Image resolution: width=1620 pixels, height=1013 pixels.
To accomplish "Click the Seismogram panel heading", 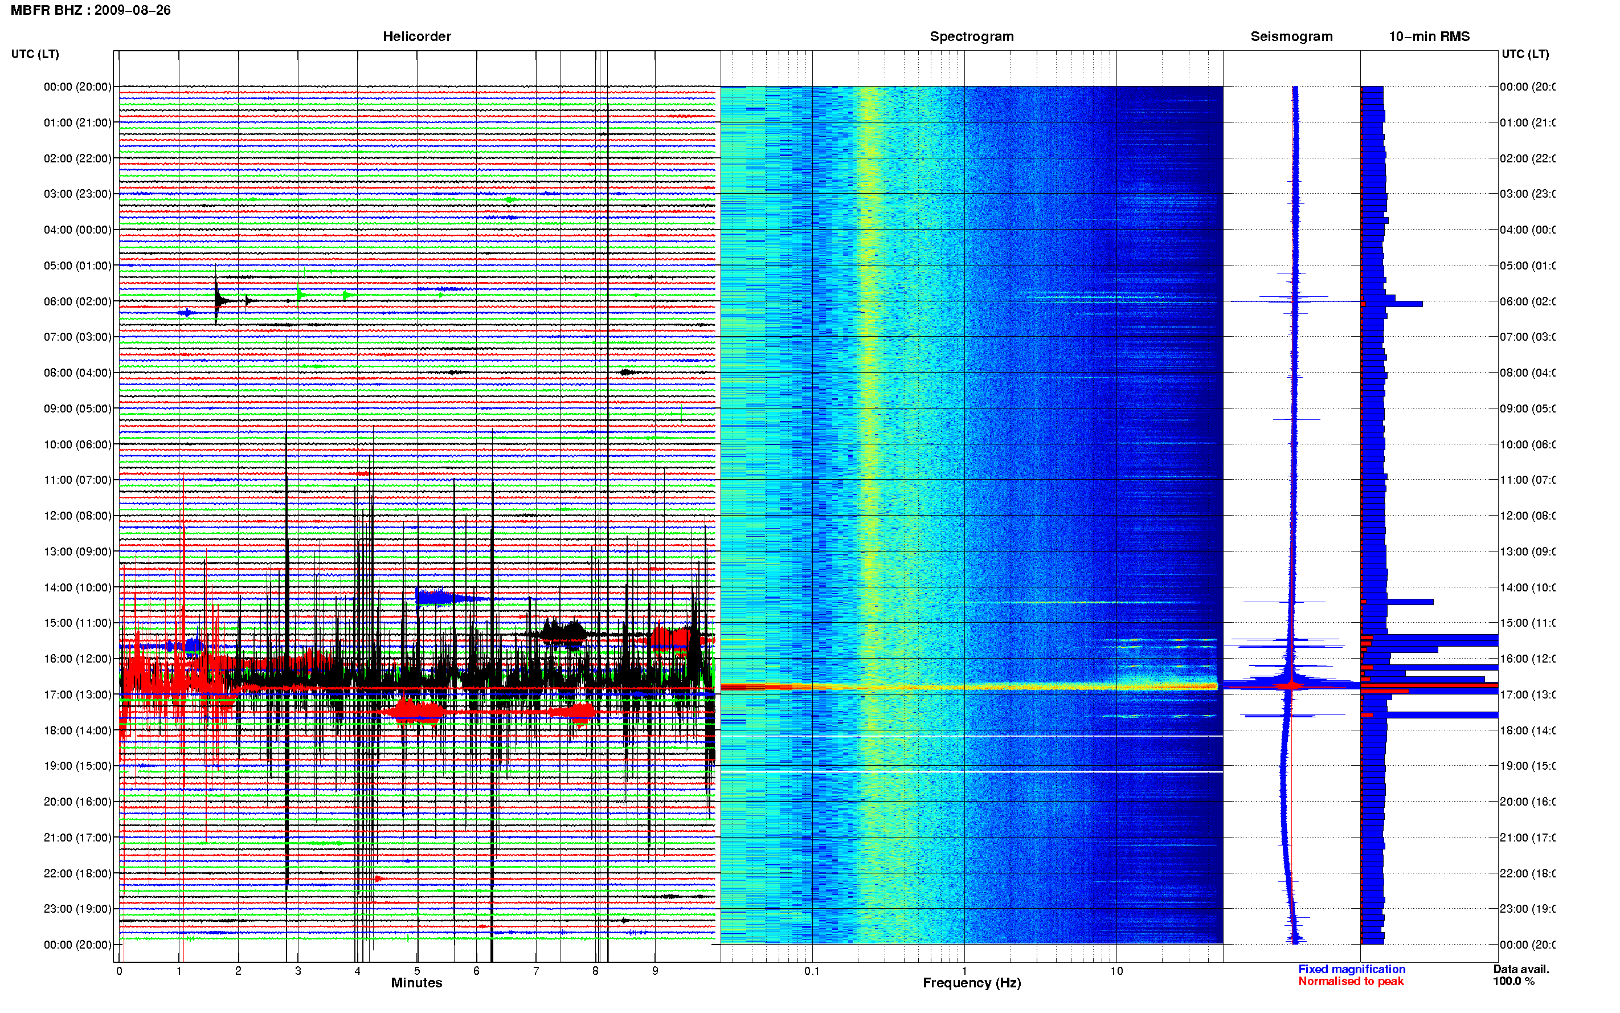I will click(x=1291, y=36).
